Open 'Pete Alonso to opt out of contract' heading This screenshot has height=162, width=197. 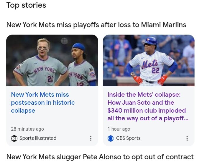[x=100, y=157]
